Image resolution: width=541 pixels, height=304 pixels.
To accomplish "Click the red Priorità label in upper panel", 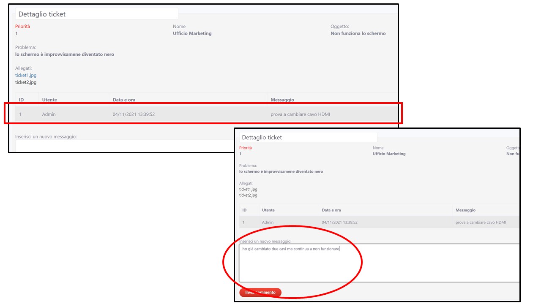I will (x=22, y=26).
